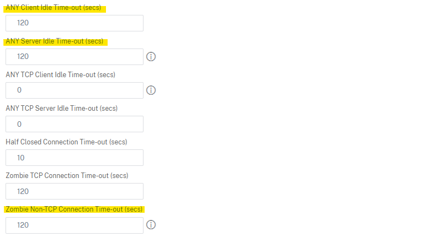Click the ANY TCP Client Idle Time-out label
This screenshot has width=425, height=237.
pos(61,74)
